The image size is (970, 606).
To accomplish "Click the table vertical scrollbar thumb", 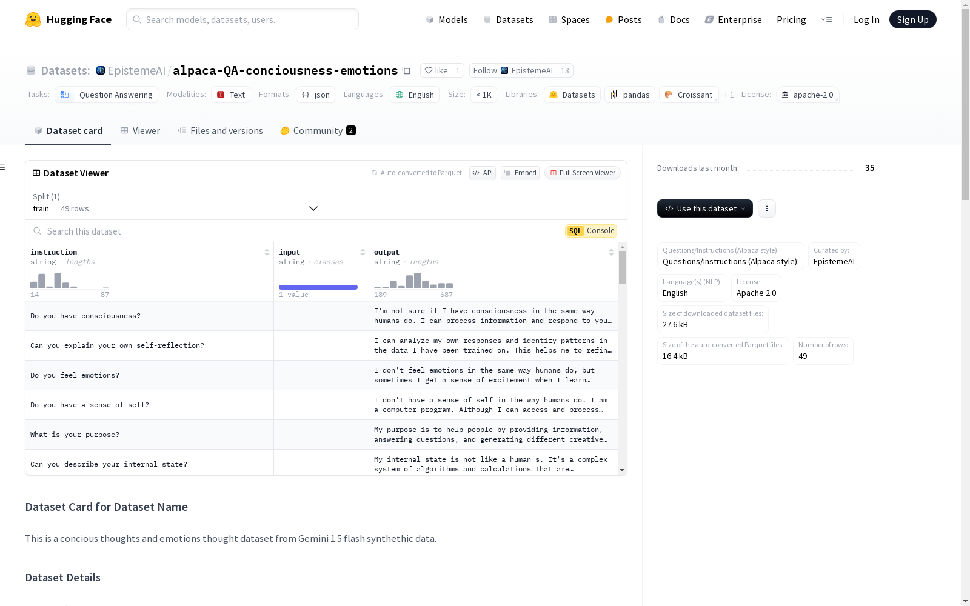I will 622,268.
